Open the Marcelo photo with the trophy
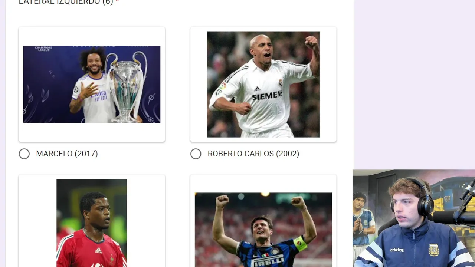475x267 pixels. click(x=92, y=85)
